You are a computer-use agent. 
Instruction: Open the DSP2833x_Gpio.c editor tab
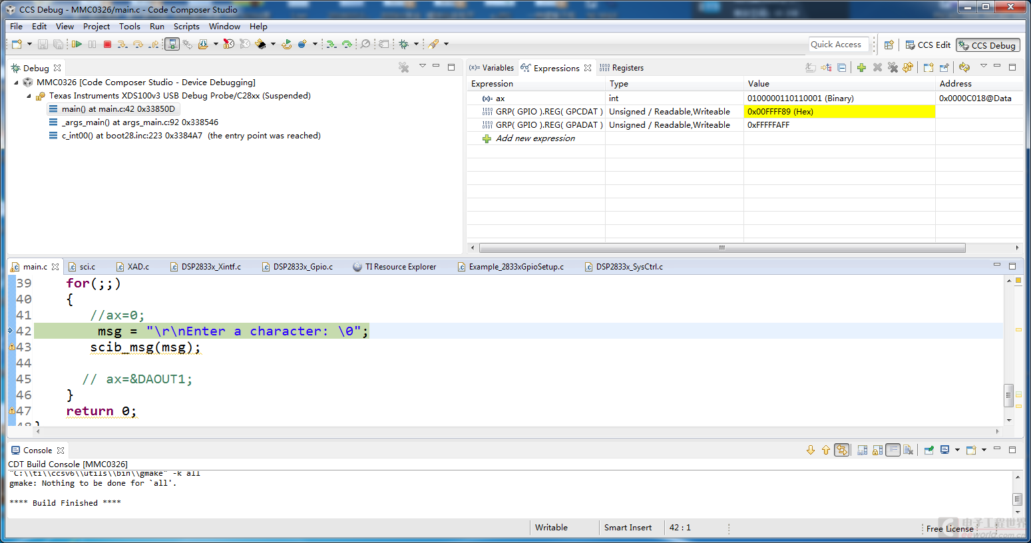tap(298, 267)
